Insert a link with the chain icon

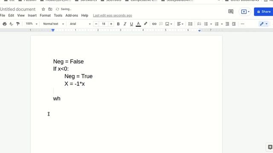pyautogui.click(x=154, y=24)
